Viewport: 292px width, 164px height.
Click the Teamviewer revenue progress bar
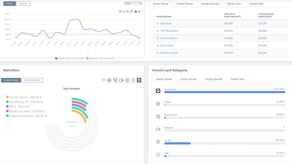tap(224, 92)
